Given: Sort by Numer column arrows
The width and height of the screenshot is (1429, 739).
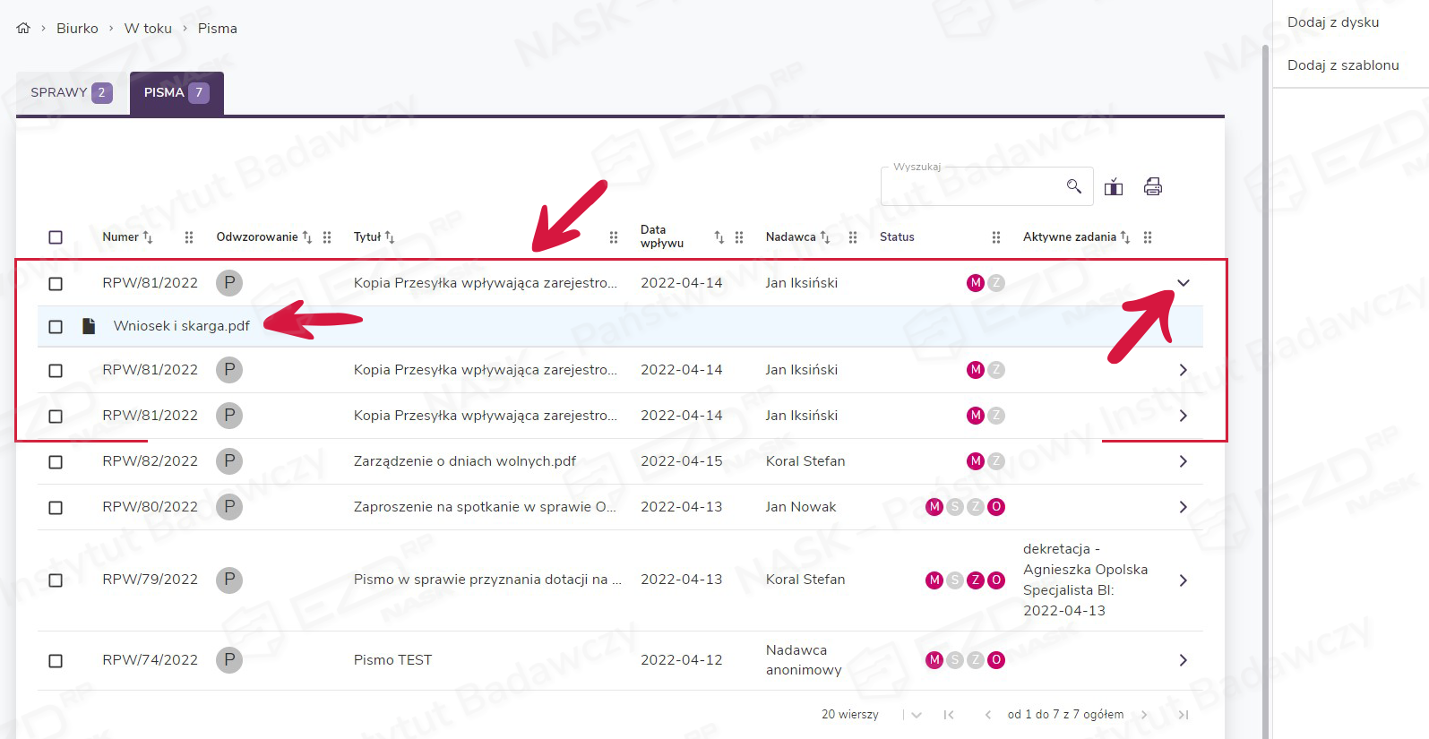Looking at the screenshot, I should [148, 237].
